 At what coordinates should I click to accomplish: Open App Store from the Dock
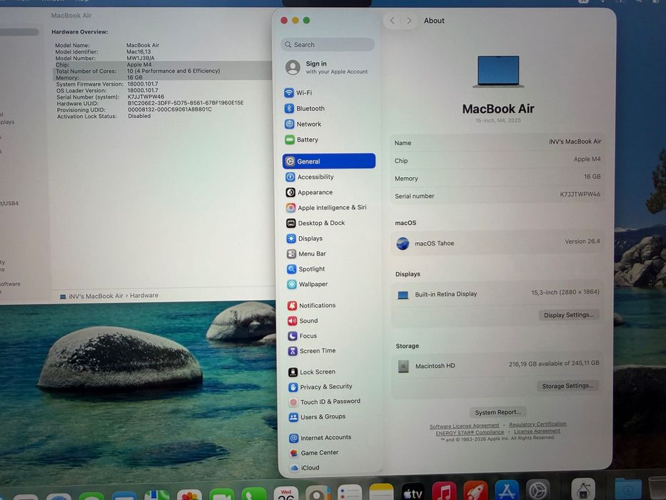pyautogui.click(x=507, y=490)
